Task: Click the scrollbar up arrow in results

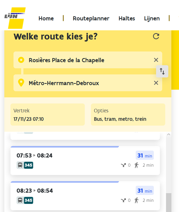Action: [x=169, y=134]
